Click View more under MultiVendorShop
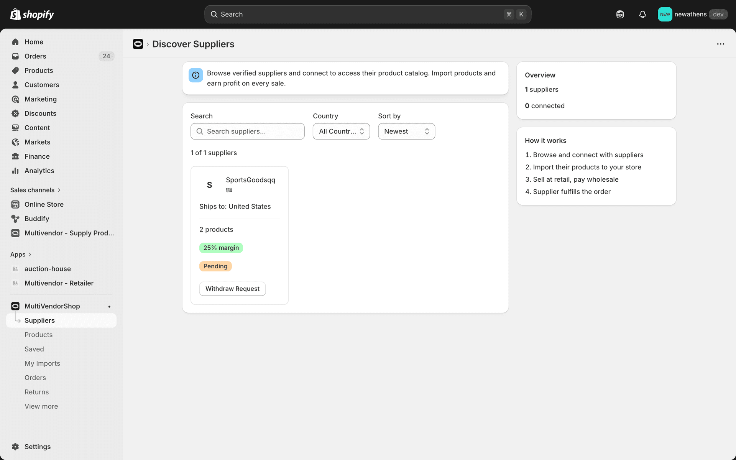736x460 pixels. (x=41, y=406)
